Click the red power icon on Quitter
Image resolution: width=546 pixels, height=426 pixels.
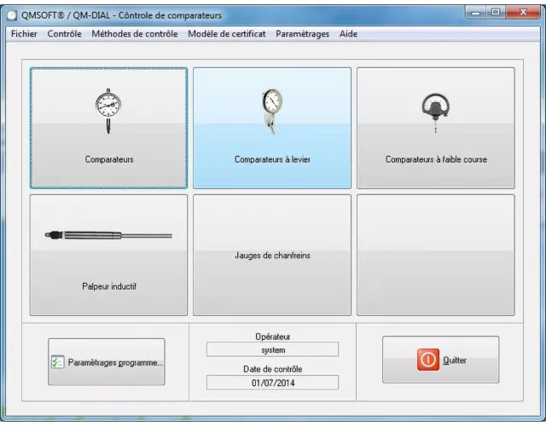[x=428, y=360]
